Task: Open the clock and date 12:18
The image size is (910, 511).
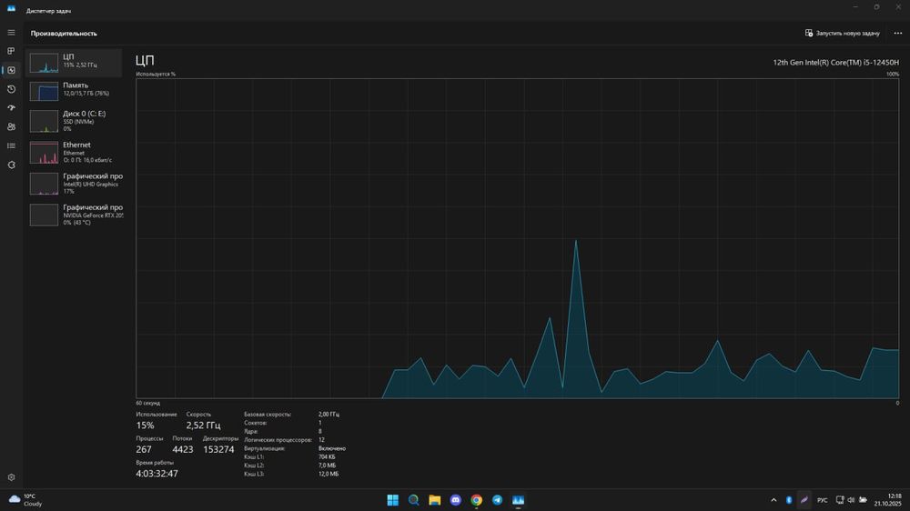Action: coord(888,500)
